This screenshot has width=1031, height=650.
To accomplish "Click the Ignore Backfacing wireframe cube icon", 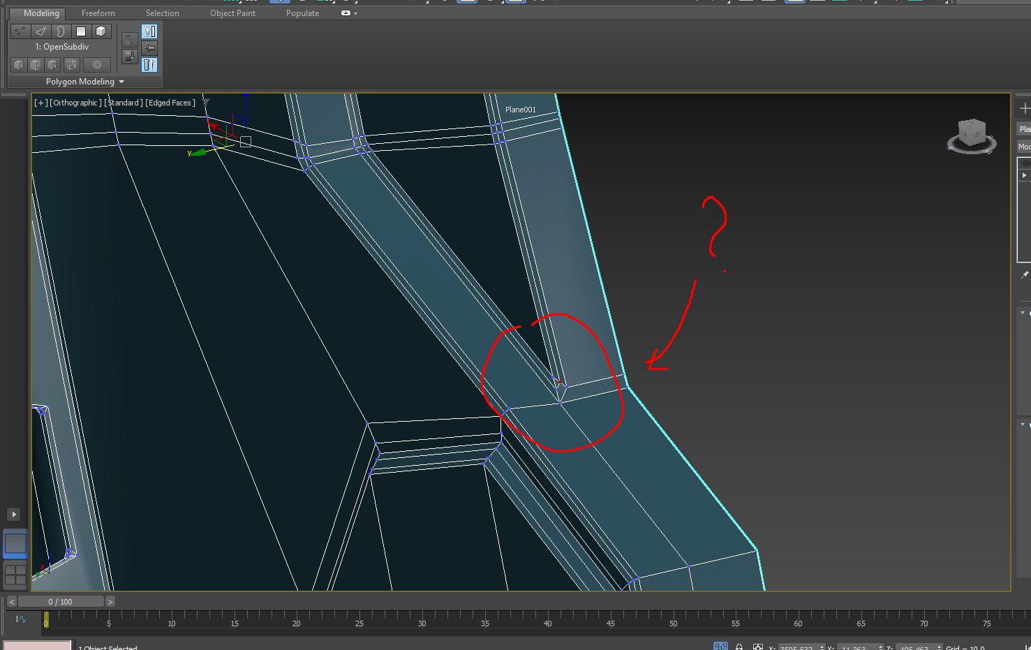I will [x=71, y=65].
